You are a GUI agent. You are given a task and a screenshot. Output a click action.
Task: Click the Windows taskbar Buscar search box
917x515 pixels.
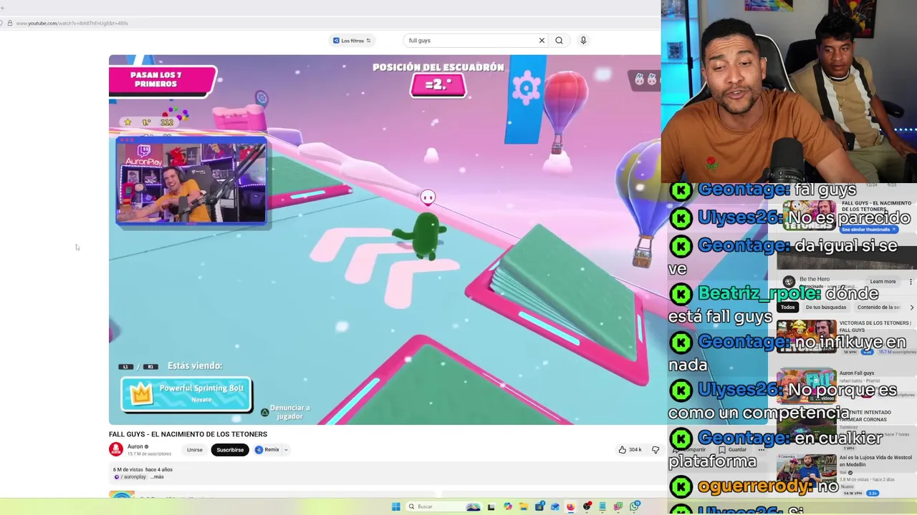pos(443,506)
